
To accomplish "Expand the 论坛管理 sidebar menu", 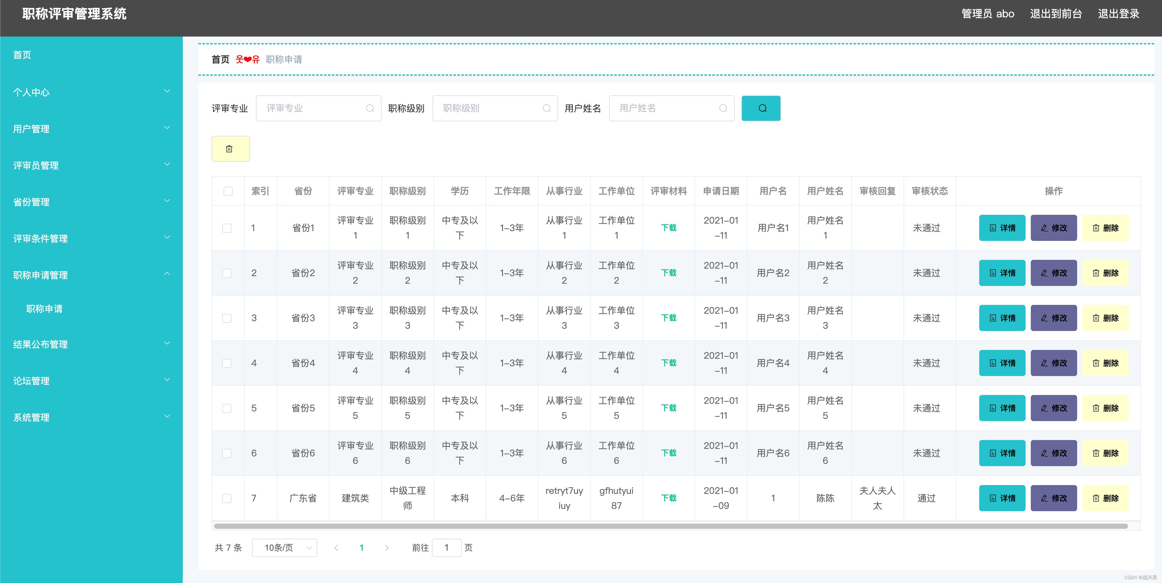I will point(91,380).
